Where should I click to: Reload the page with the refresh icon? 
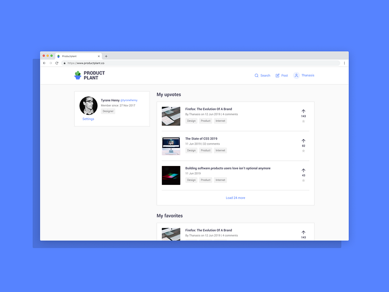point(57,63)
